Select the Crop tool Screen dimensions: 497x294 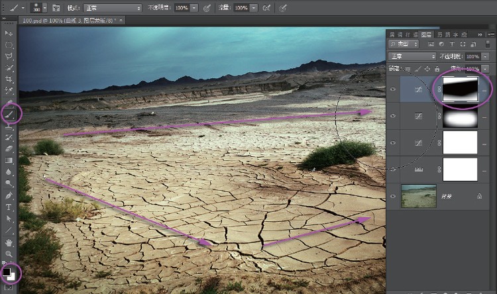coord(9,79)
